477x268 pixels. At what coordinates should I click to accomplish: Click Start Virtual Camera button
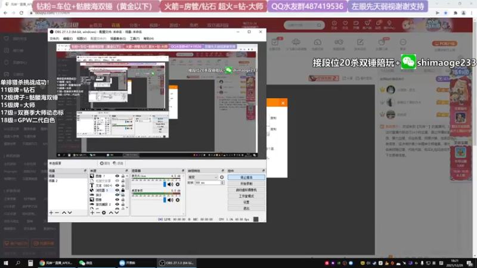[246, 190]
